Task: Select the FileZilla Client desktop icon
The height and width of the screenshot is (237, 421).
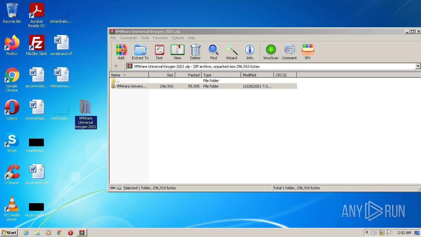Action: 37,45
